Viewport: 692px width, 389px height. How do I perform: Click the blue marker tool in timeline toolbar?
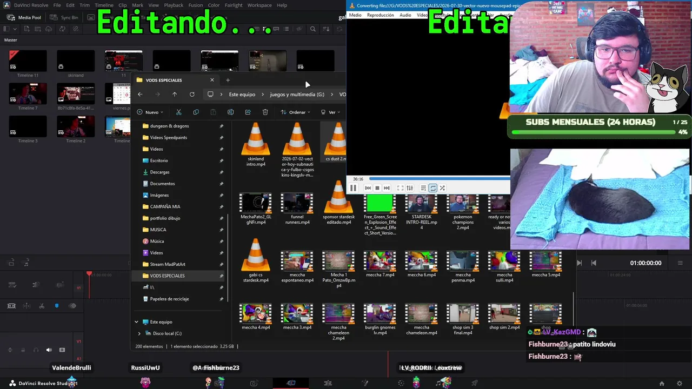(57, 306)
